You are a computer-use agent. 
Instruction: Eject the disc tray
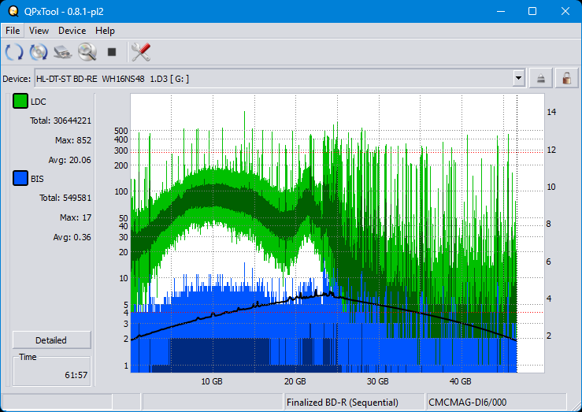coord(541,78)
